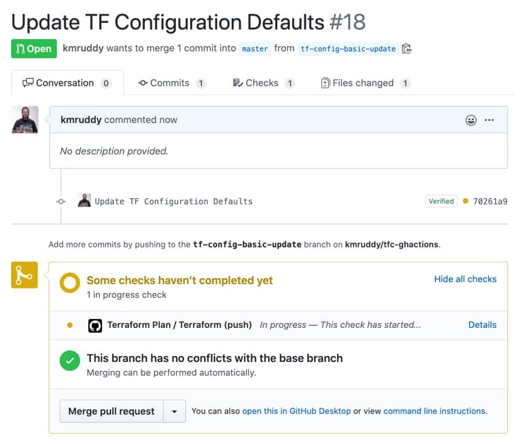Image resolution: width=515 pixels, height=440 pixels.
Task: Click the yellow merge status icon
Action: pos(24,275)
